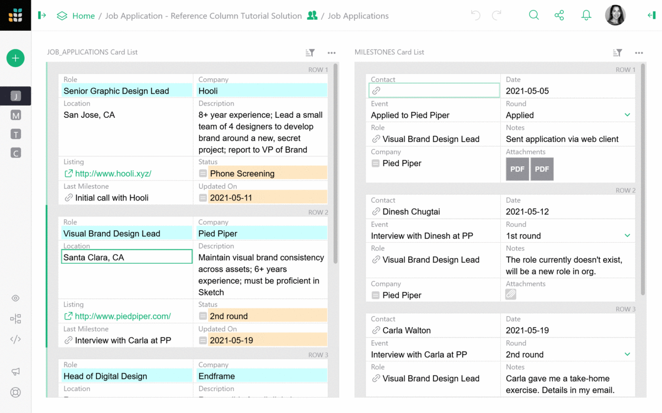Select the M page in sidebar

click(x=15, y=115)
